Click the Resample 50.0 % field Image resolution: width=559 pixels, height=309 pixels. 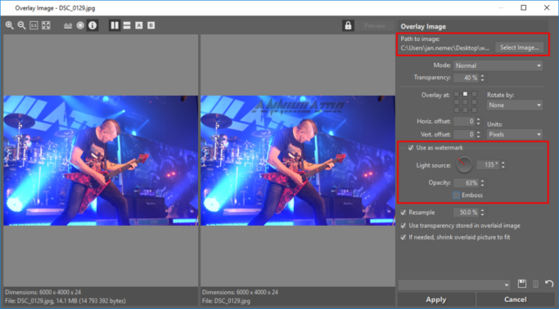(x=466, y=213)
